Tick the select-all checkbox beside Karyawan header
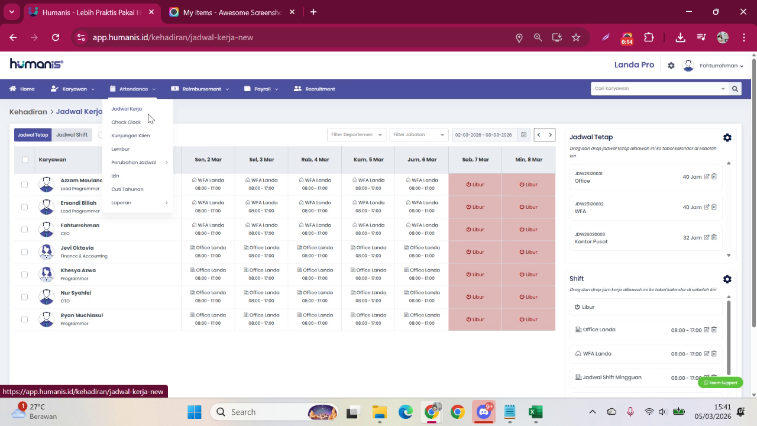 [25, 159]
